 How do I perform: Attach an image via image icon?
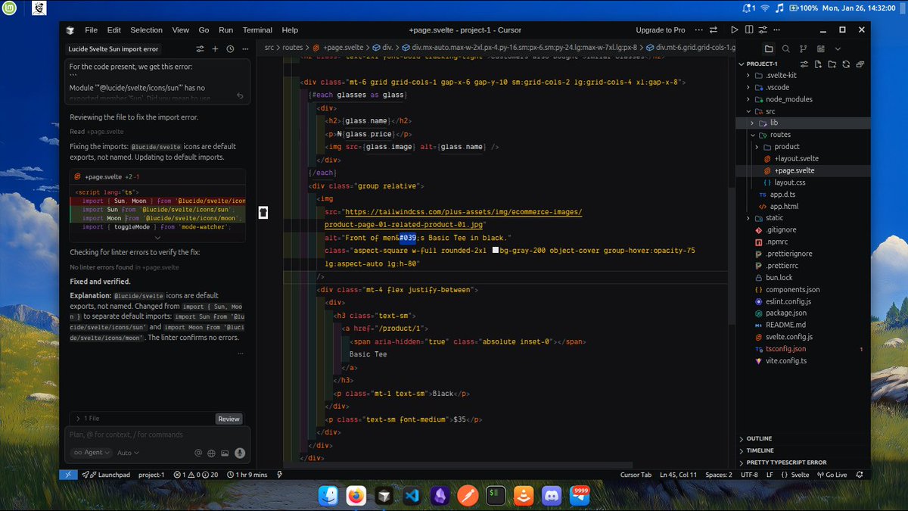point(225,453)
